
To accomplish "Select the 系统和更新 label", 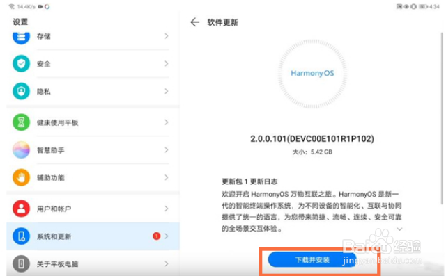I will pos(54,236).
